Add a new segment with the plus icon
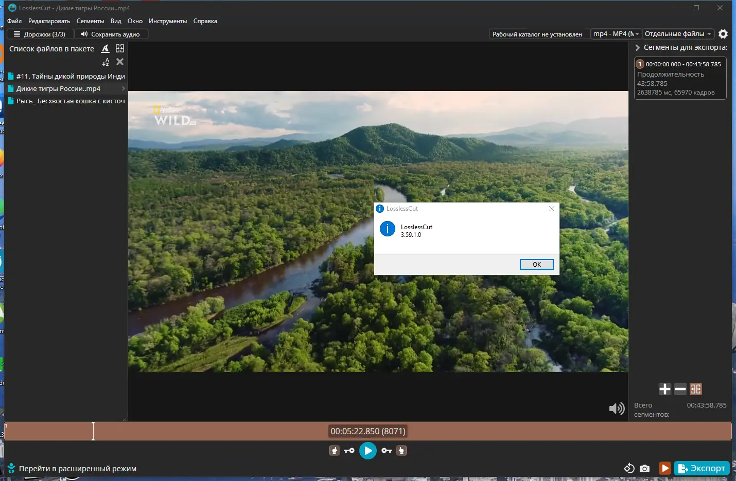736x481 pixels. pyautogui.click(x=665, y=389)
